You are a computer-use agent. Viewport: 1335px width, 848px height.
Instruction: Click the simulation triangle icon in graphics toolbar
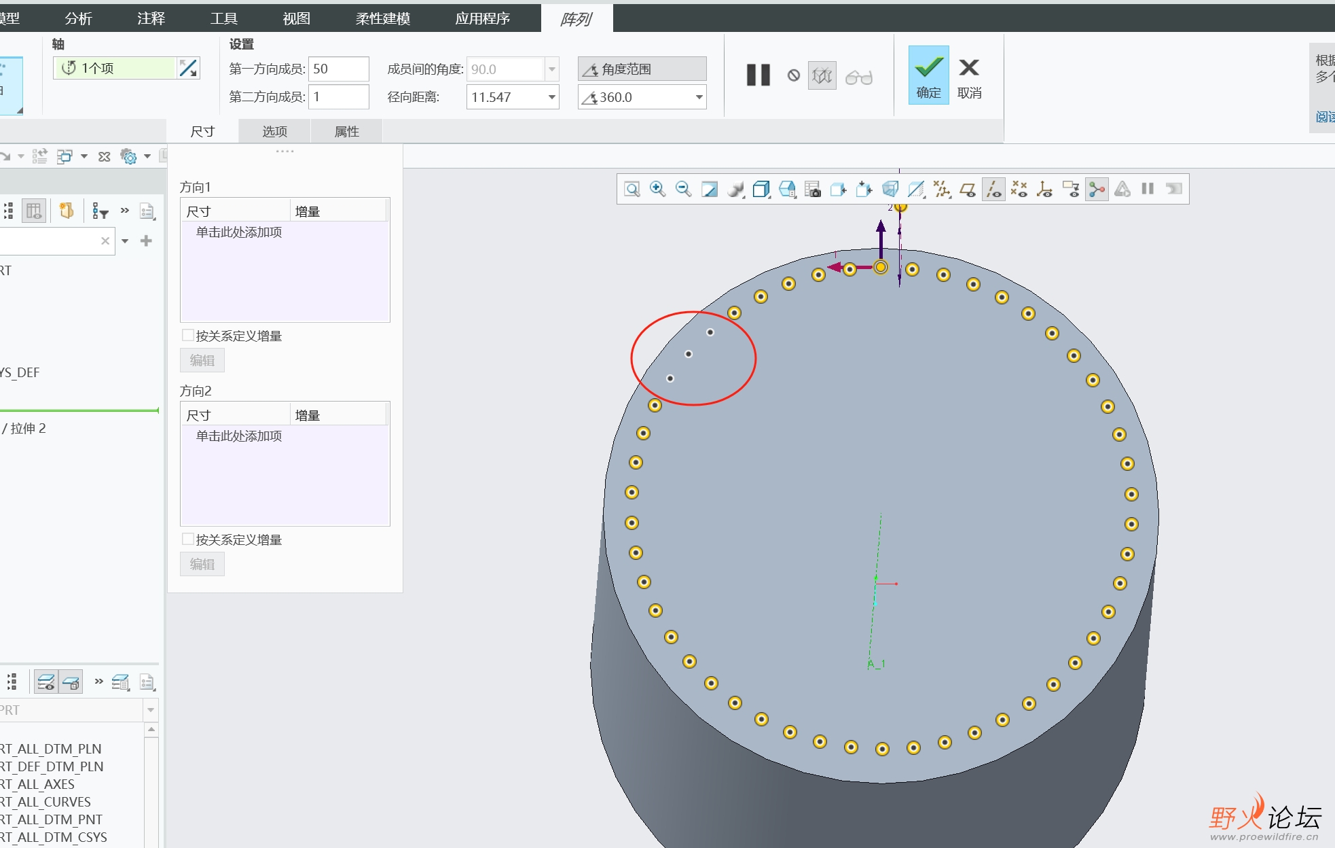click(x=1122, y=189)
